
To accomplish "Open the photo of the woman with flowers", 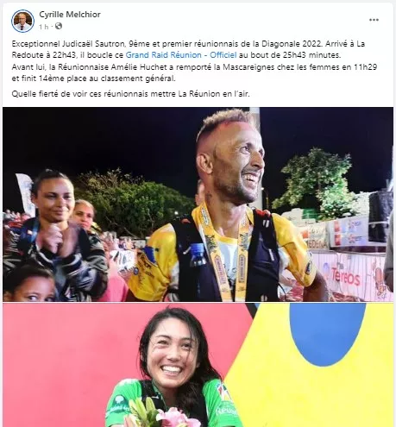I will click(x=198, y=365).
